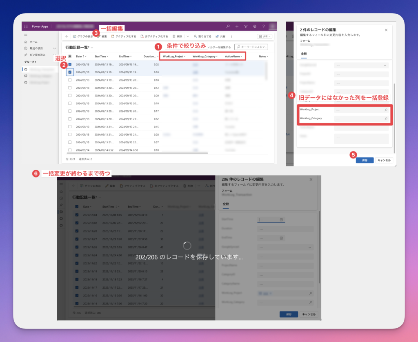Click the search magnifier in purple header
The width and height of the screenshot is (418, 342).
click(228, 26)
